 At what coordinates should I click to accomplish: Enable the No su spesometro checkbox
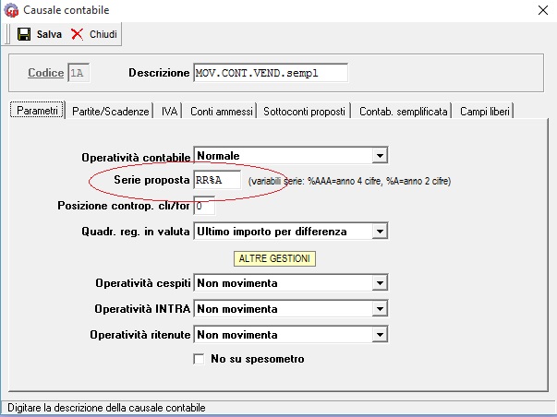pos(199,359)
